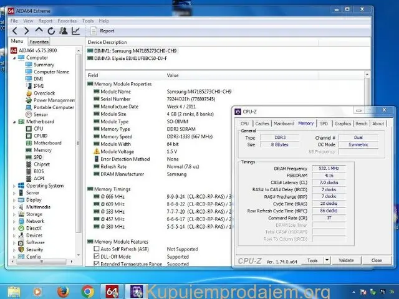The image size is (399, 299).
Task: Select the Overclock item in the tree
Action: click(x=44, y=93)
